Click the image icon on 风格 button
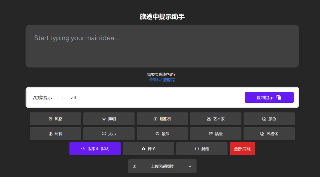The height and width of the screenshot is (177, 320). [51, 119]
